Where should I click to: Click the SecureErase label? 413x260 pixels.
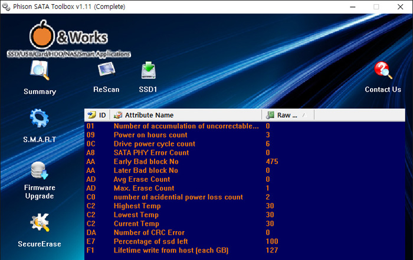(x=40, y=244)
